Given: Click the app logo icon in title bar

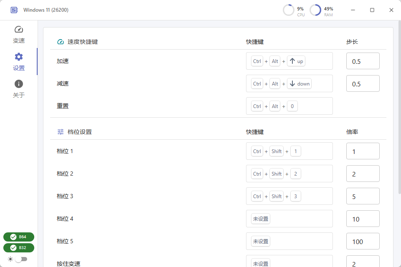Looking at the screenshot, I should pos(14,10).
